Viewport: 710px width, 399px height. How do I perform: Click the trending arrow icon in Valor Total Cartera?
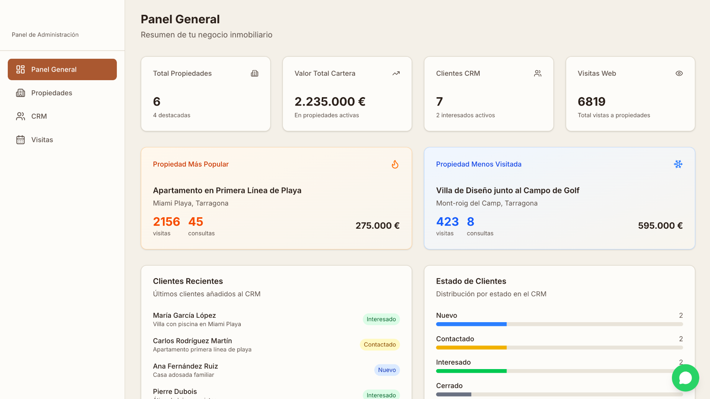click(x=396, y=74)
